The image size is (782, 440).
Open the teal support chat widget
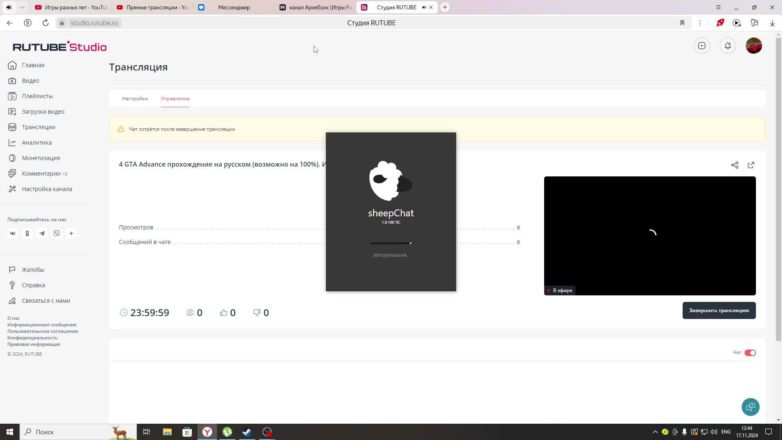click(x=750, y=407)
